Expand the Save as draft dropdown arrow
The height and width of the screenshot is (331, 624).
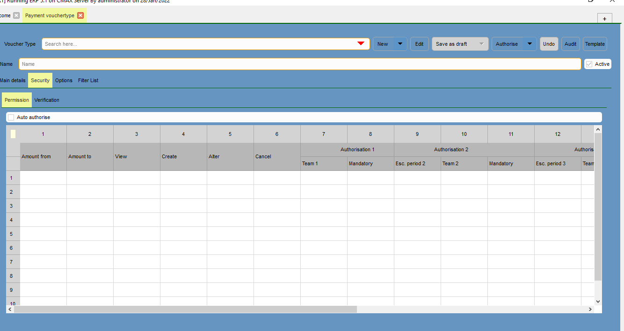point(482,44)
